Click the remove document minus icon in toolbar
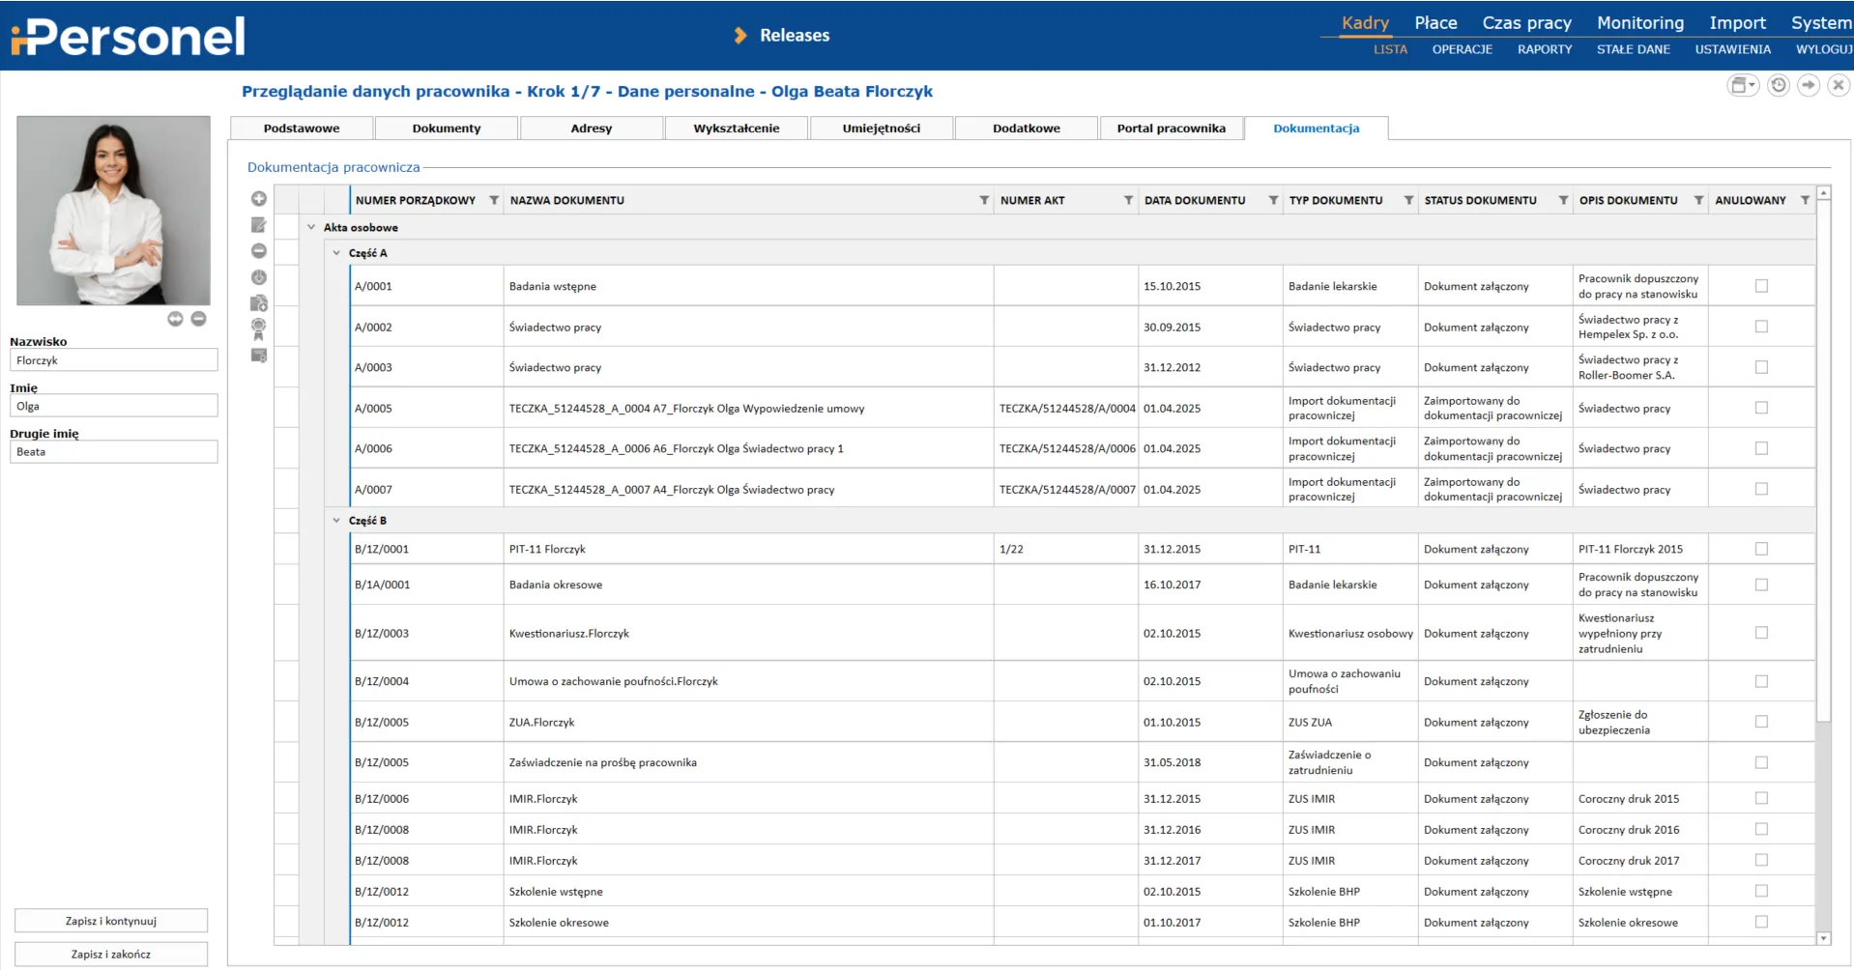The image size is (1854, 970). point(258,251)
